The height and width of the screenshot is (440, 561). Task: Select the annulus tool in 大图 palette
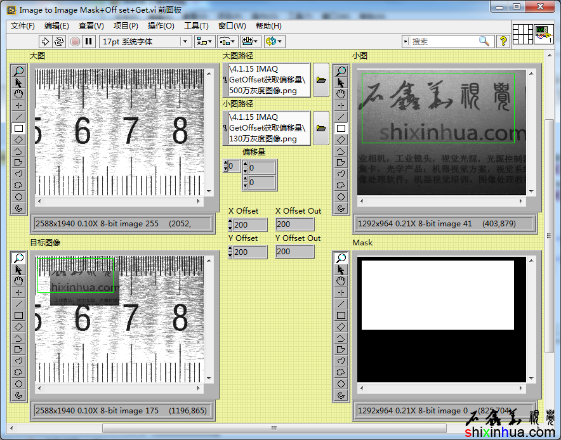point(18,208)
